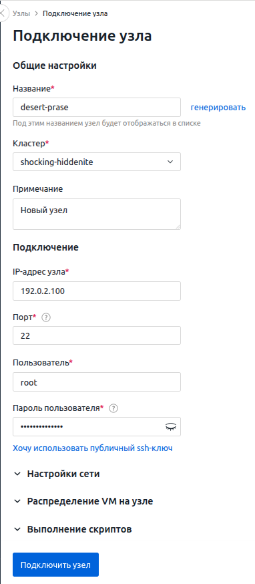Expand the Выполнение скриптов section

click(x=73, y=529)
